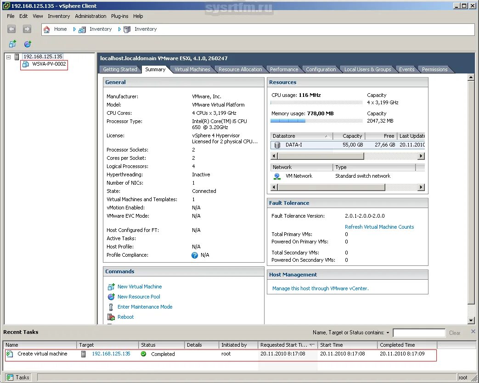Switch to the Events tab
Image resolution: width=479 pixels, height=383 pixels.
pos(406,70)
